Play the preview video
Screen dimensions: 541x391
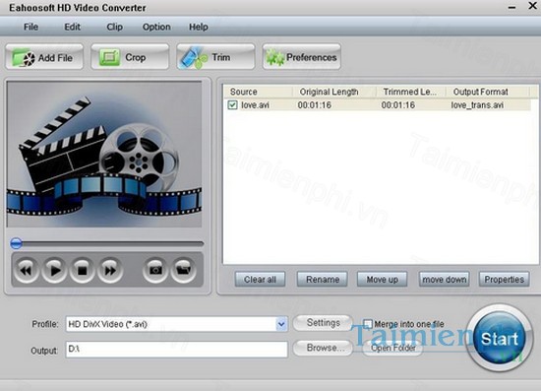coord(54,270)
